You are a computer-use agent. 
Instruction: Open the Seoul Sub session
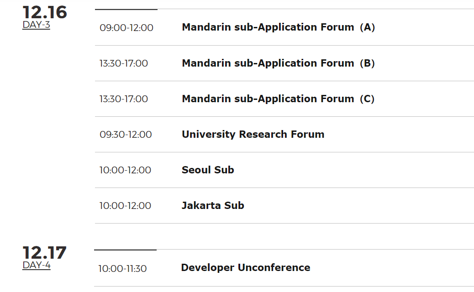coord(208,170)
